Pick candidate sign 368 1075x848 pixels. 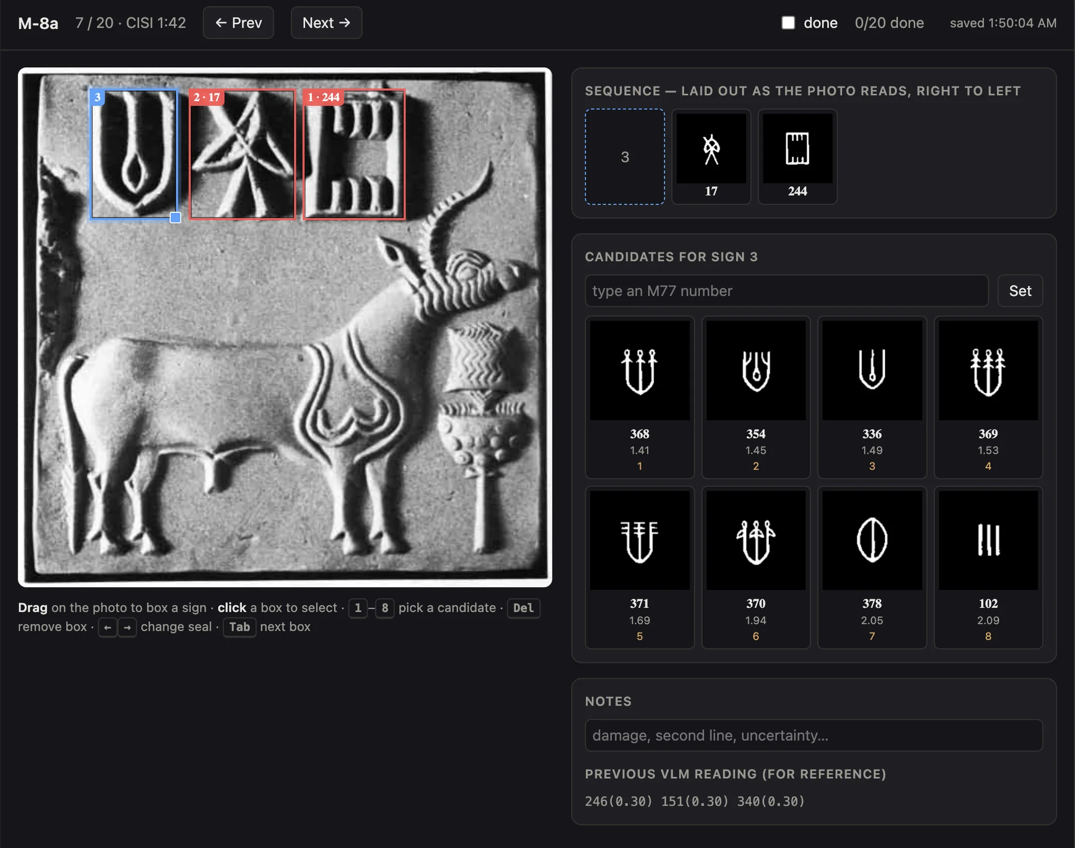coord(639,397)
